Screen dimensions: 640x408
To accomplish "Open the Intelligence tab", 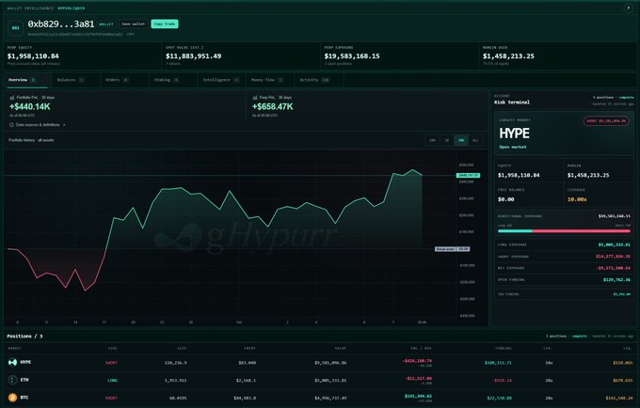I will pos(221,80).
